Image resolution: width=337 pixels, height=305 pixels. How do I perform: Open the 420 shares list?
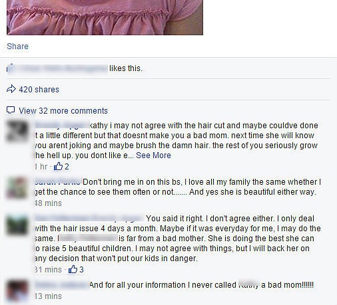(39, 90)
